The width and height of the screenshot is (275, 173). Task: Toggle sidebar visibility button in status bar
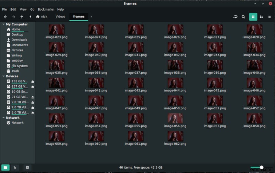point(27,167)
